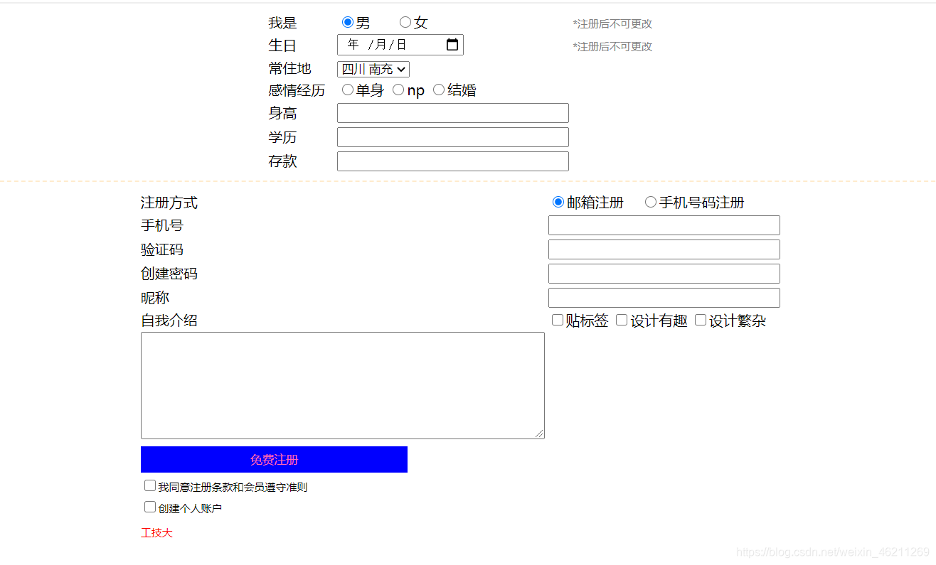Select 邮箱注册 registration method
The width and height of the screenshot is (936, 565).
tap(558, 203)
